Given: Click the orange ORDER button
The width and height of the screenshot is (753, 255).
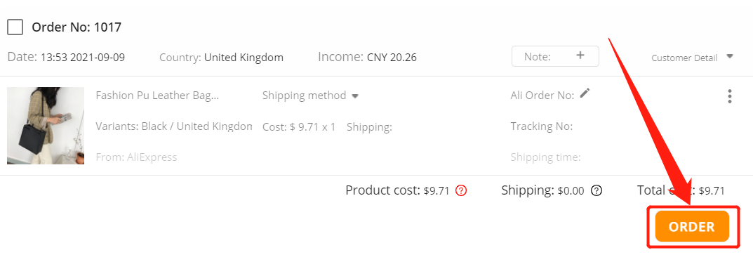Looking at the screenshot, I should 691,227.
